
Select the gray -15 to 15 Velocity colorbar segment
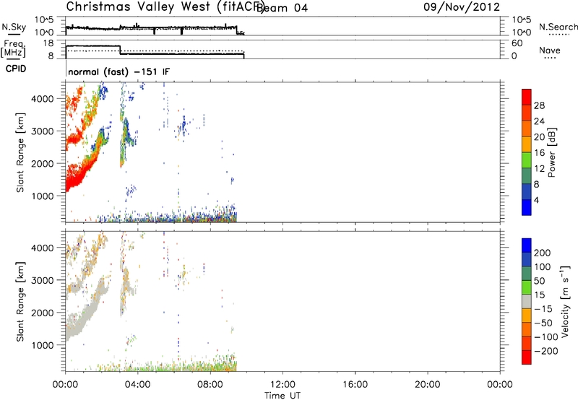(x=527, y=301)
